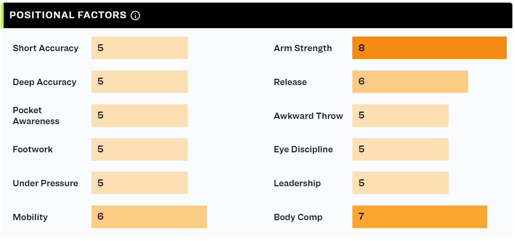Viewport: 515px width, 241px height.
Task: Click the info icon beside Positional Factors
Action: tap(135, 16)
